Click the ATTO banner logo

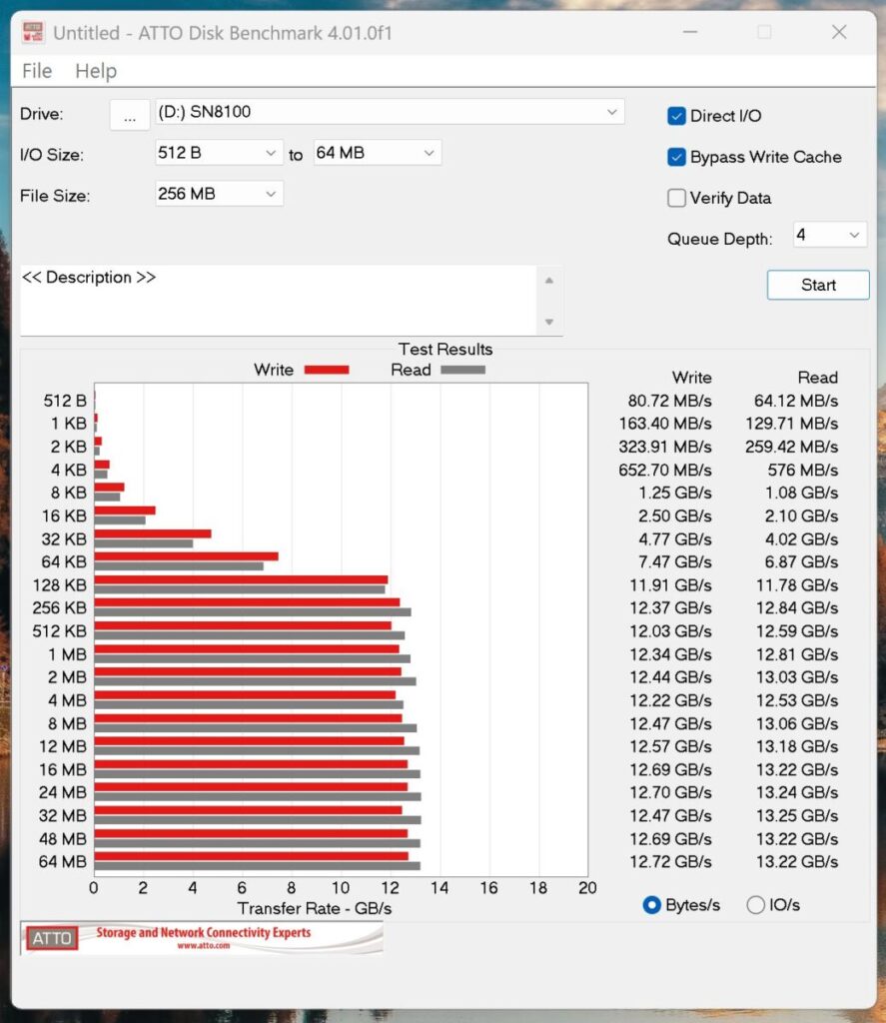point(52,938)
